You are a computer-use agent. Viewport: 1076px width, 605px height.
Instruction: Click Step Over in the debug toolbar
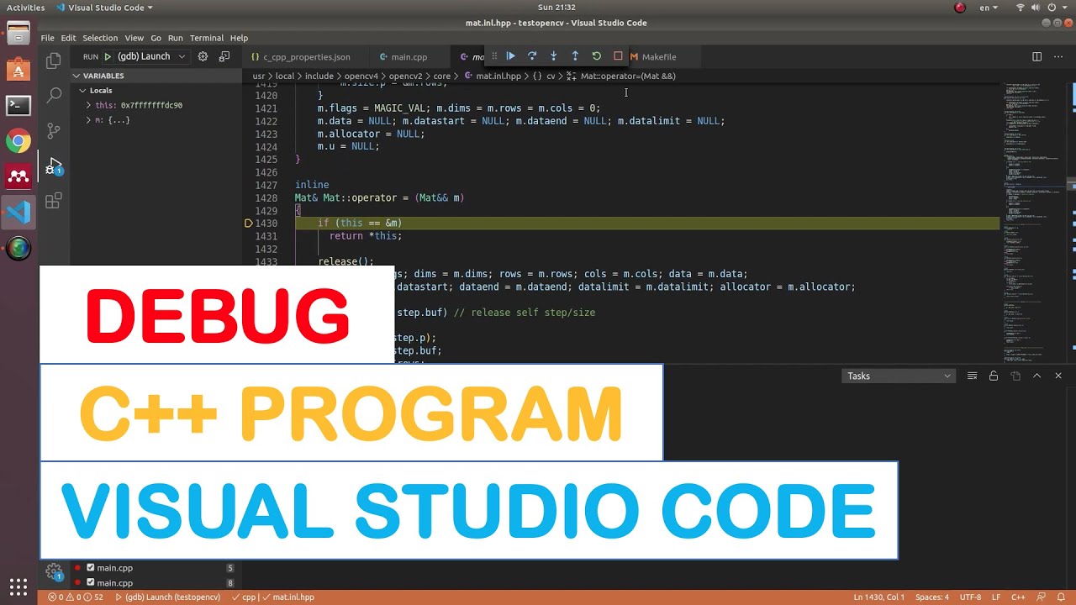pos(532,56)
